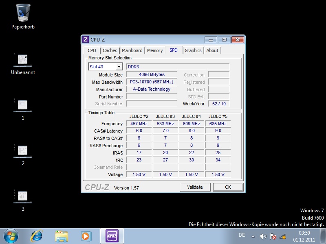Image resolution: width=326 pixels, height=244 pixels.
Task: Minimize the CPU-Z window
Action: pos(211,39)
